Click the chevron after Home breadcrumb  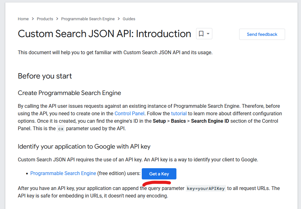tap(33, 19)
